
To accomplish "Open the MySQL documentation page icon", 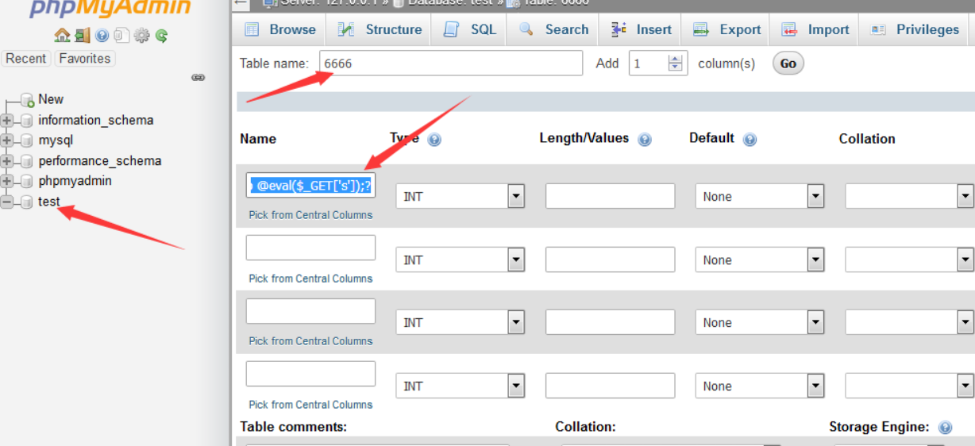I will click(x=121, y=35).
